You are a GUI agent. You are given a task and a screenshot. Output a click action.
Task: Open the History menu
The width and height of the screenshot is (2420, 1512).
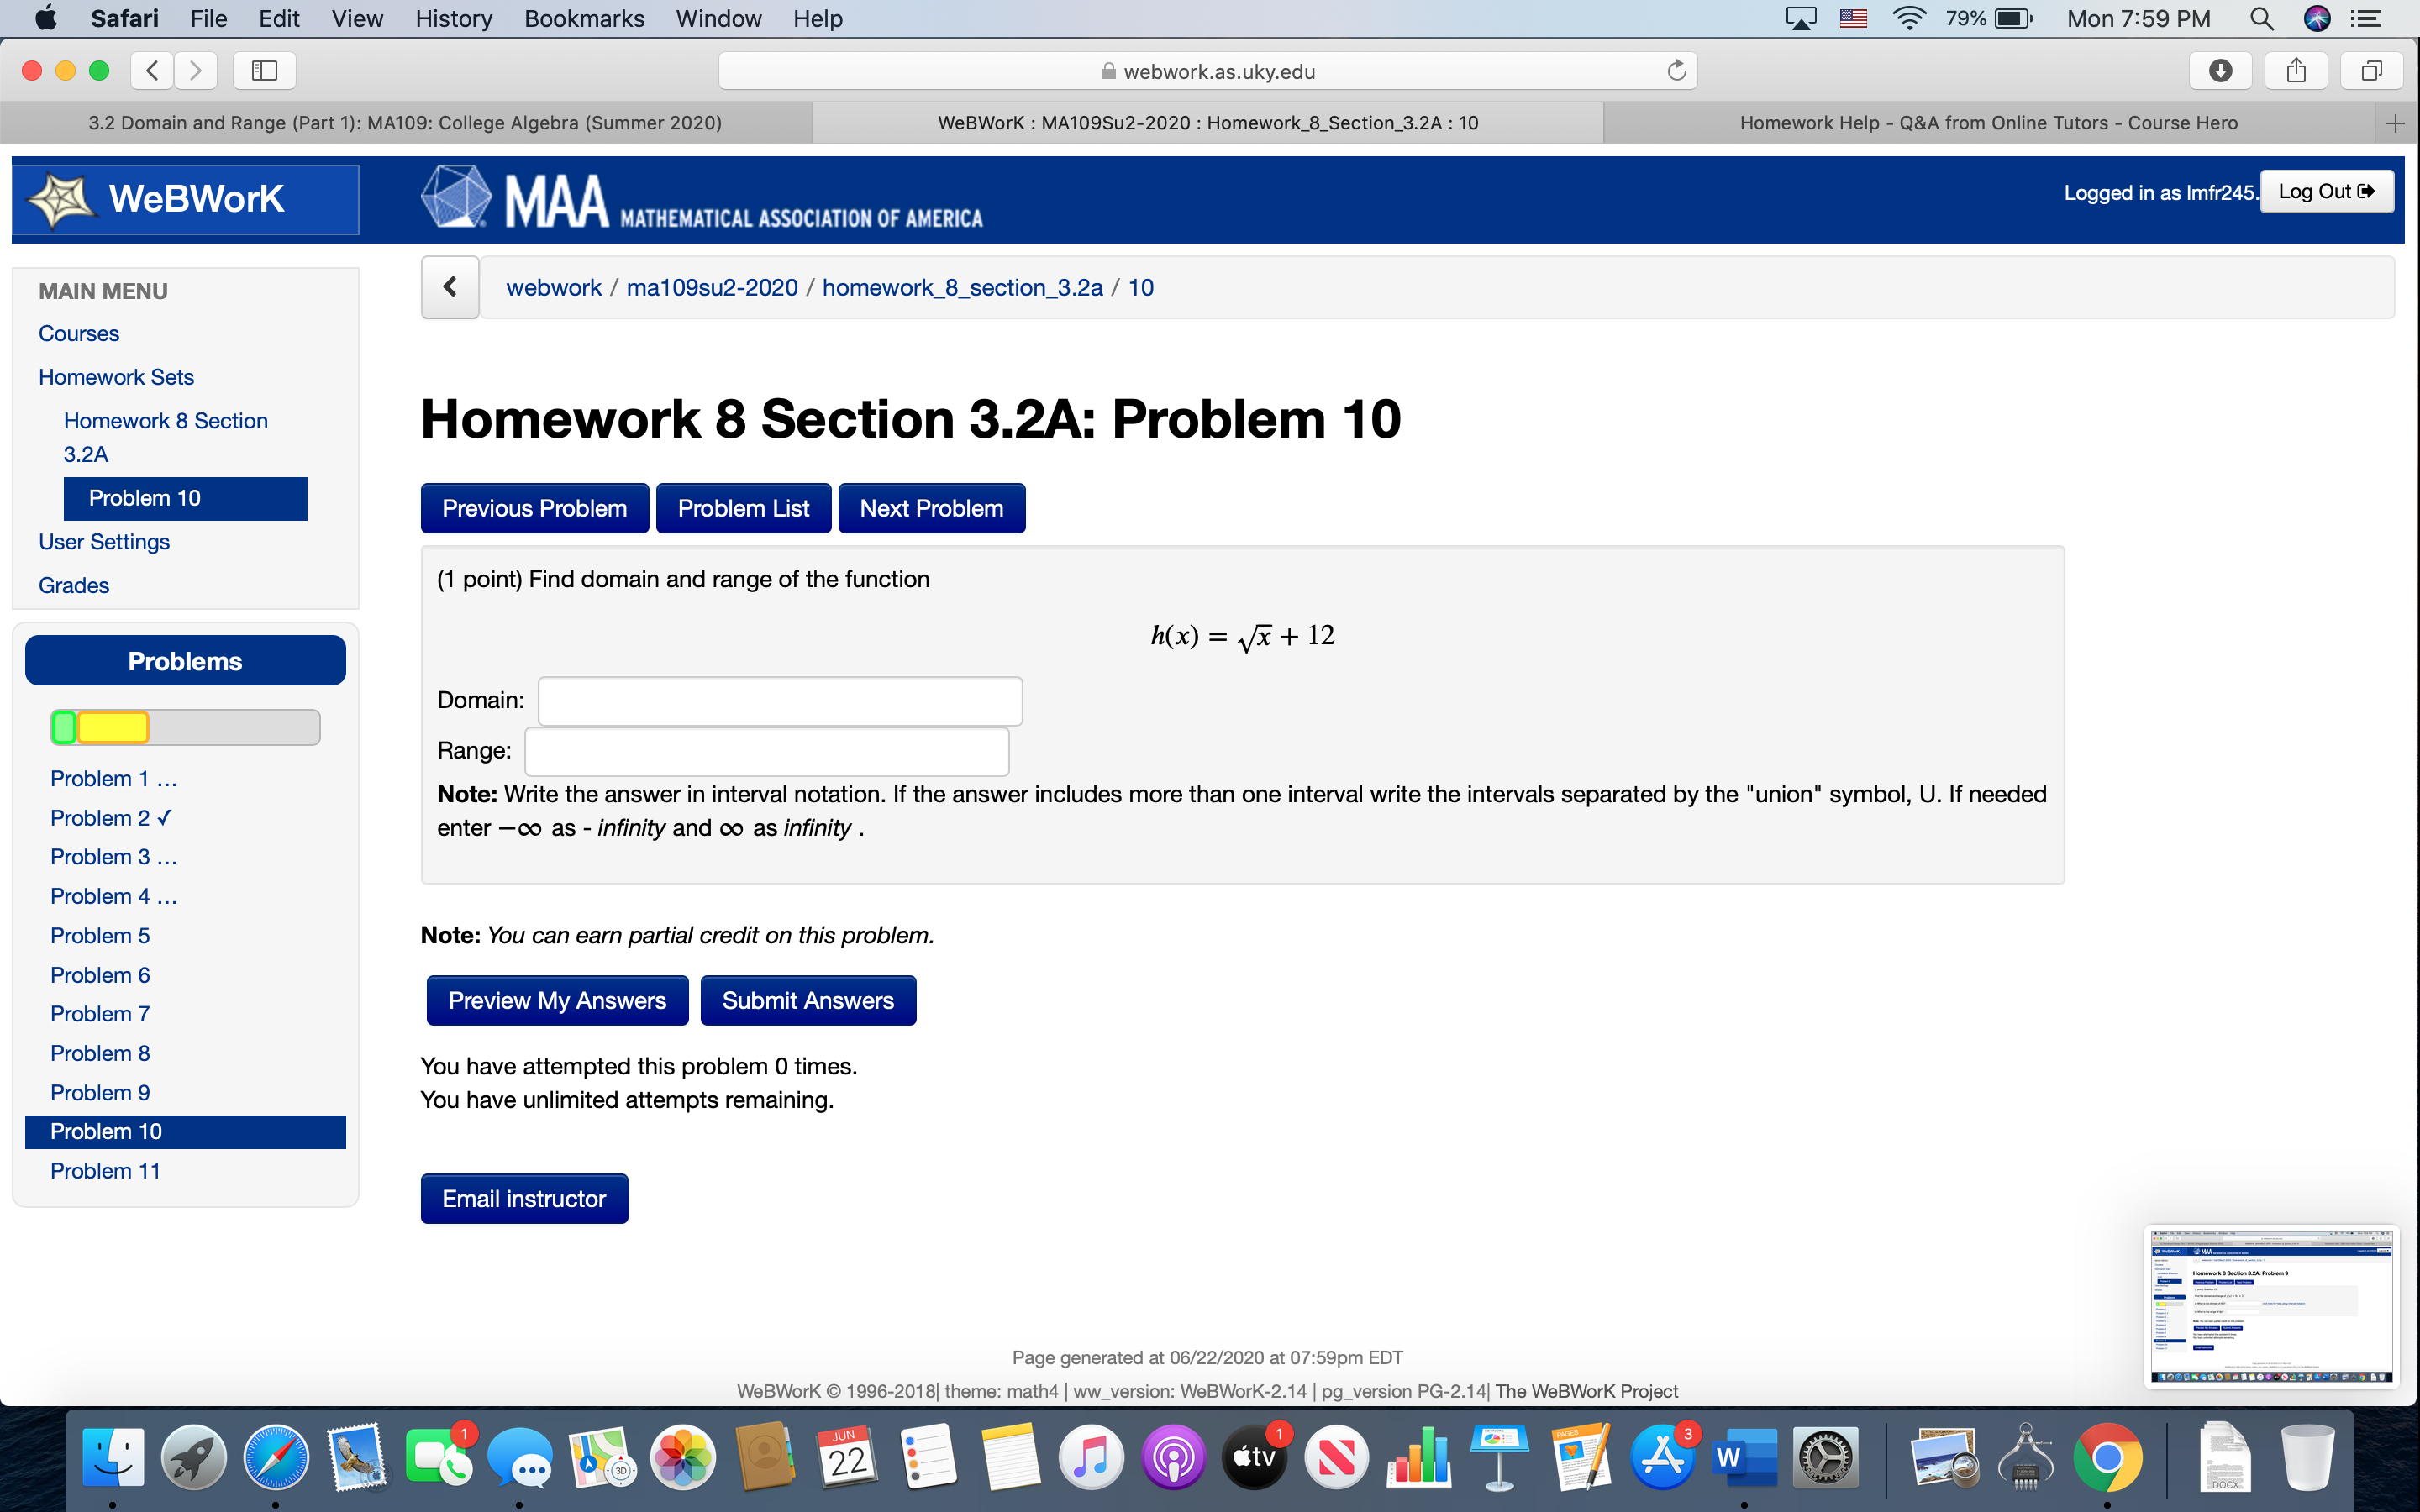[452, 18]
